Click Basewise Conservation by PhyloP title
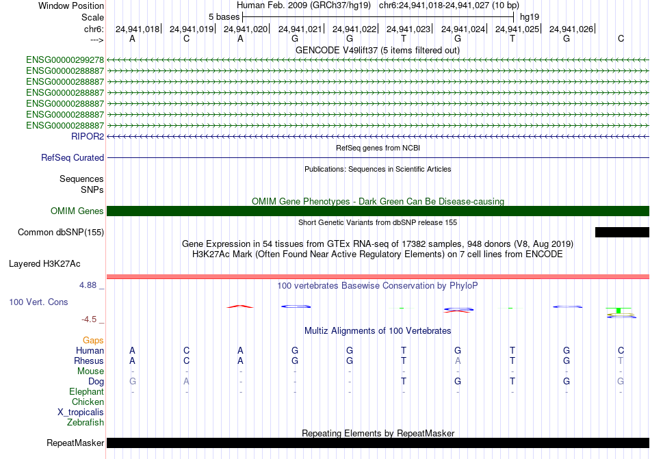 point(378,285)
